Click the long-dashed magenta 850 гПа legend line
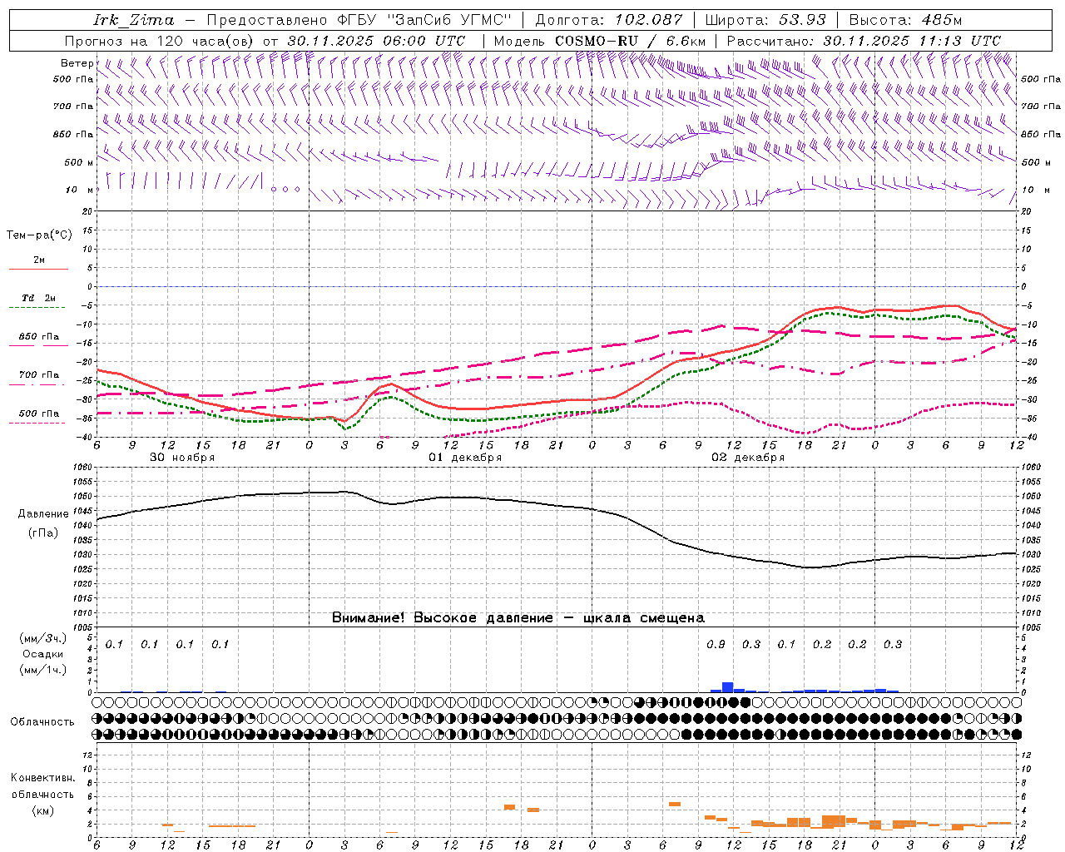This screenshot has width=1065, height=852. pos(38,346)
